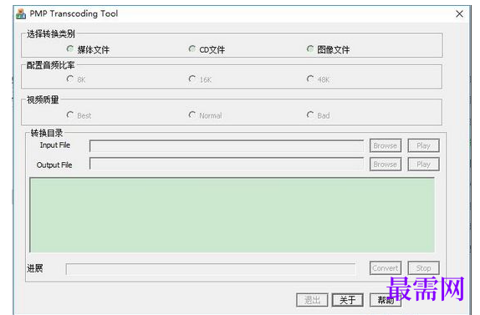Click the 退出 exit button
The width and height of the screenshot is (480, 315).
[312, 300]
